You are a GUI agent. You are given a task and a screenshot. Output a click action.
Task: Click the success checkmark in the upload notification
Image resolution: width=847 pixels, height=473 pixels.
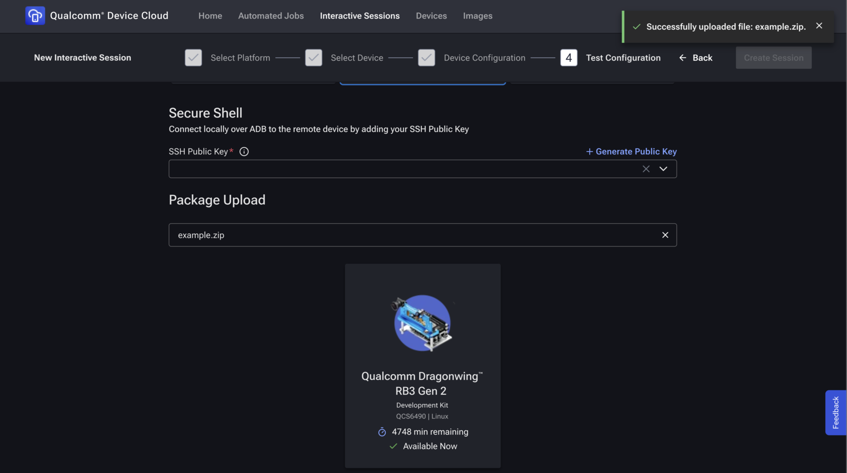637,27
